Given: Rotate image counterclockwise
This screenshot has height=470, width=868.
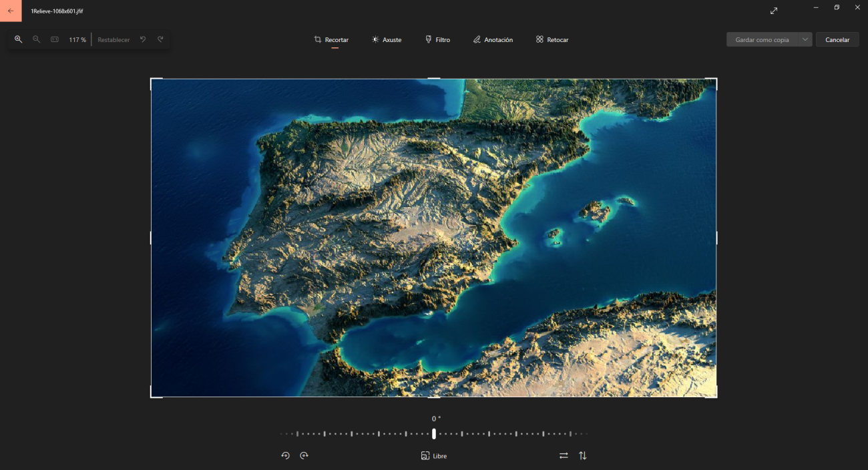Looking at the screenshot, I should pyautogui.click(x=285, y=455).
